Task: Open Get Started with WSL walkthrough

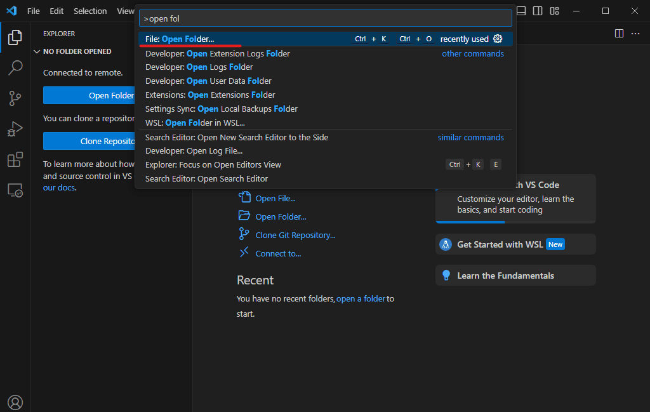Action: coord(515,244)
